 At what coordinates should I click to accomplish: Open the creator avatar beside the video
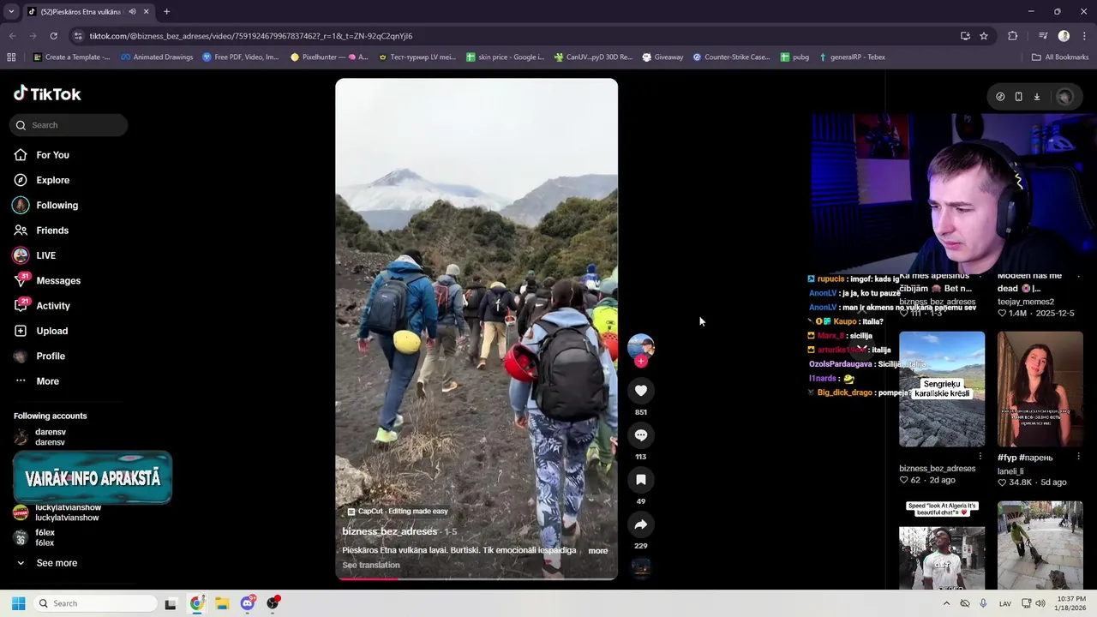(x=640, y=346)
